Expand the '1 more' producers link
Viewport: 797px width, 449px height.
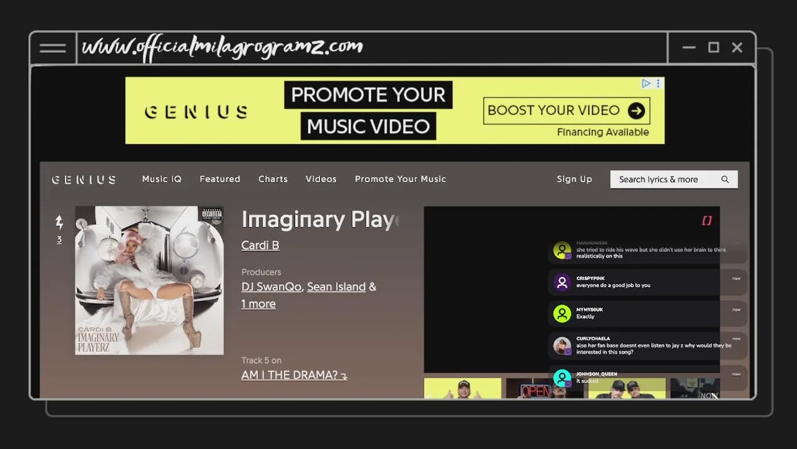tap(258, 304)
